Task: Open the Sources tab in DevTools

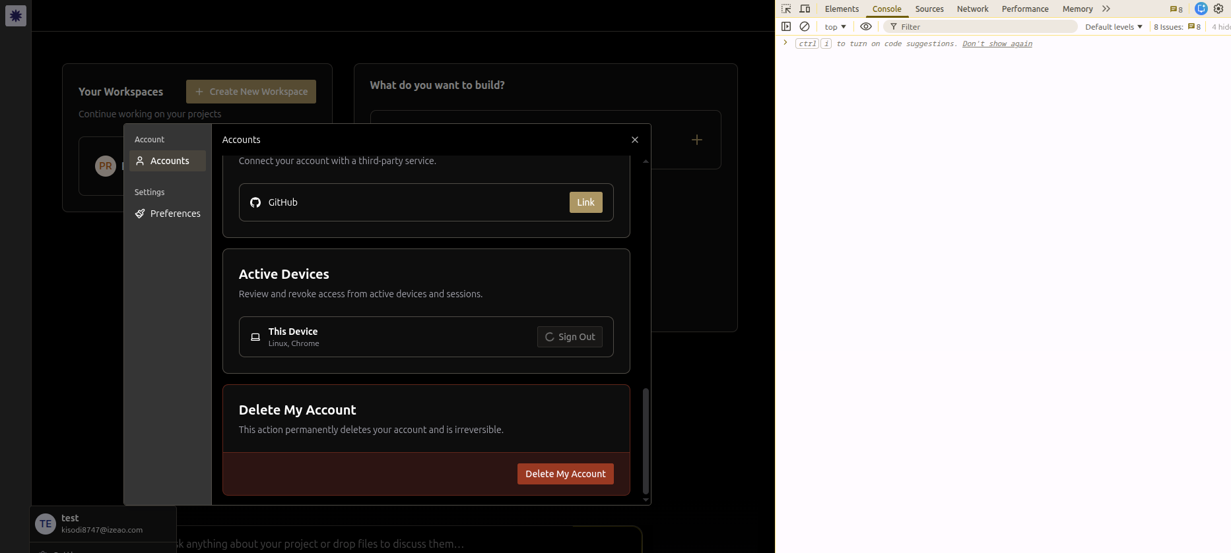Action: point(929,9)
